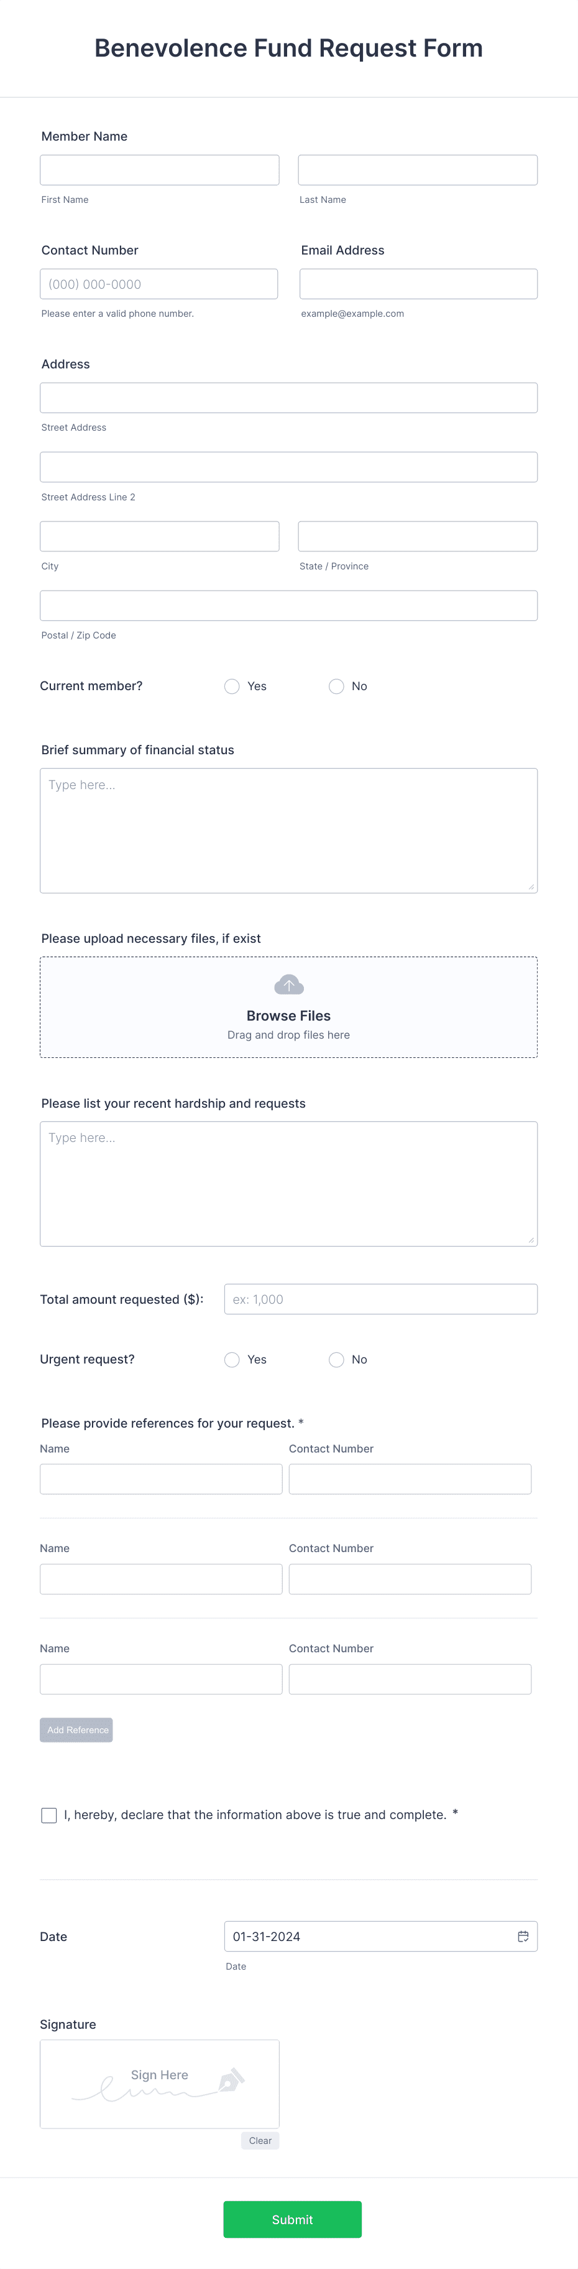Click the green Submit button
This screenshot has width=578, height=2269.
291,2220
